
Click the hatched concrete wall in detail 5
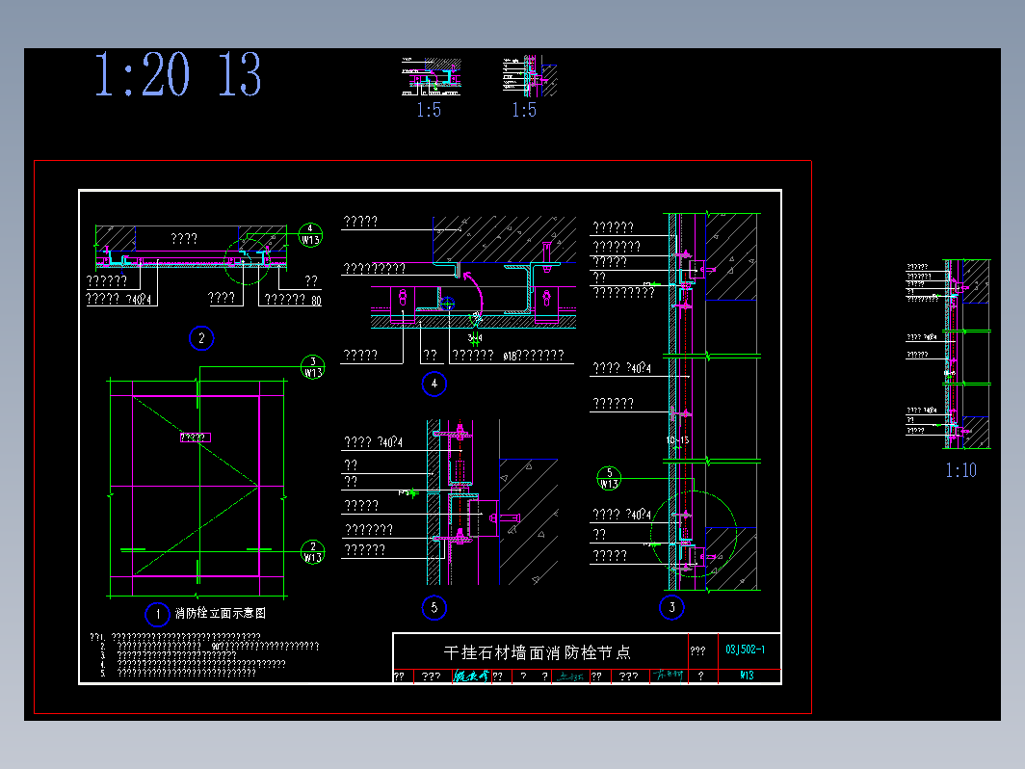tap(528, 521)
